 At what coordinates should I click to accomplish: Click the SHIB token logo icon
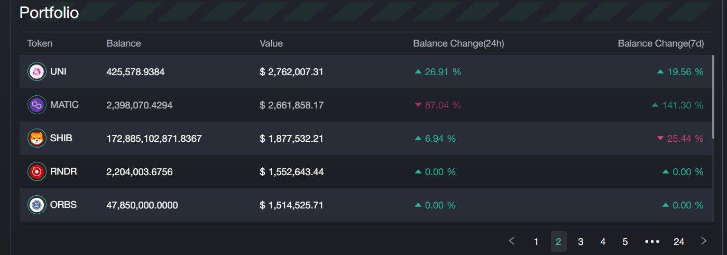click(37, 138)
